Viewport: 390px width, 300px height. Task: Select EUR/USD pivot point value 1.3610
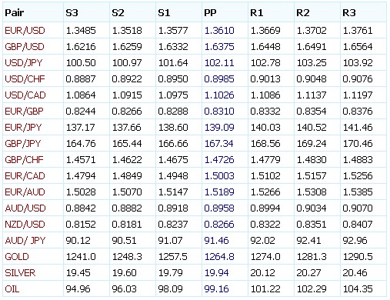(x=219, y=31)
